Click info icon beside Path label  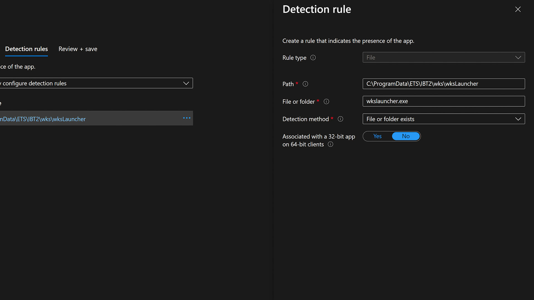pos(305,84)
